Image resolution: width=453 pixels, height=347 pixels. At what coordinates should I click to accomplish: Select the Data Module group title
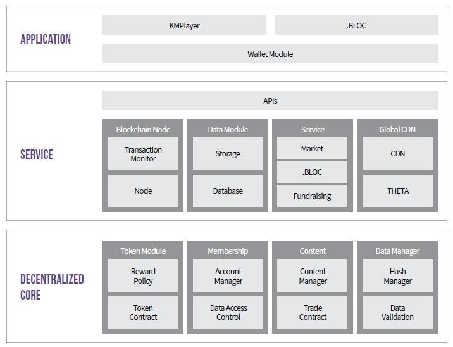tap(228, 129)
